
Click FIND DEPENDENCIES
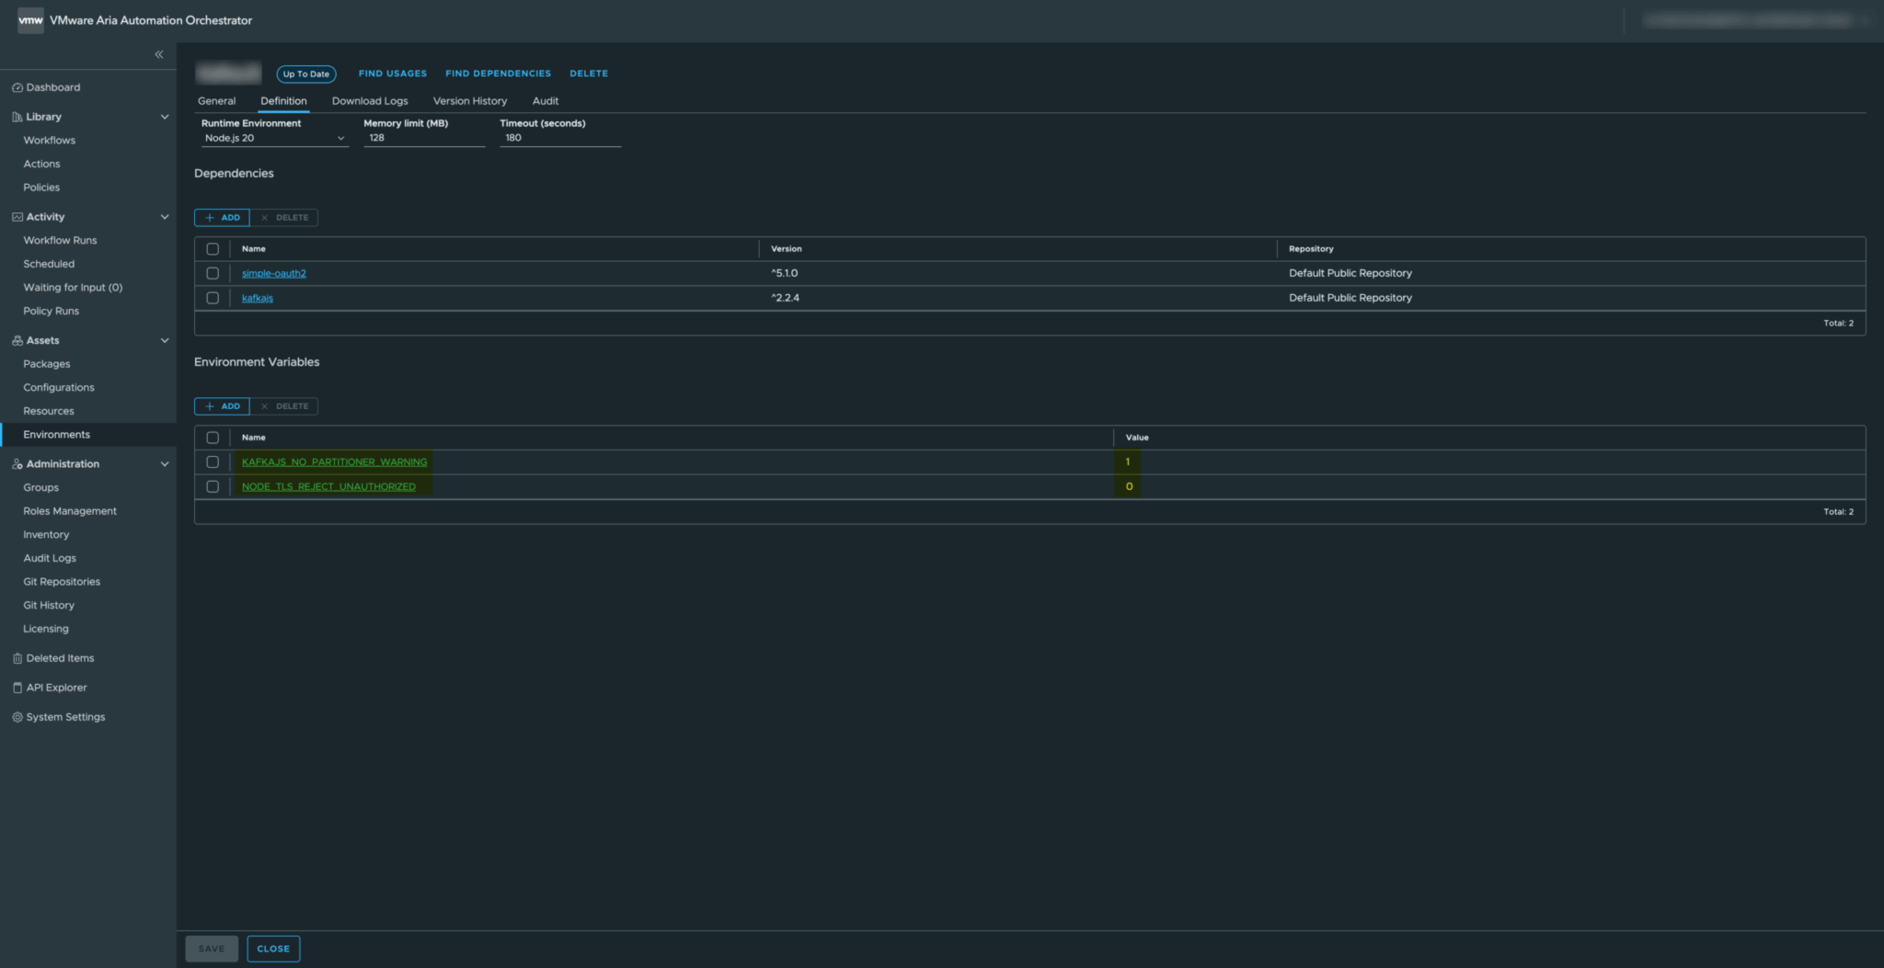click(498, 73)
